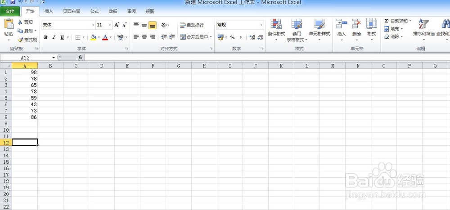Click the select all corner button
The image size is (450, 210).
6,66
